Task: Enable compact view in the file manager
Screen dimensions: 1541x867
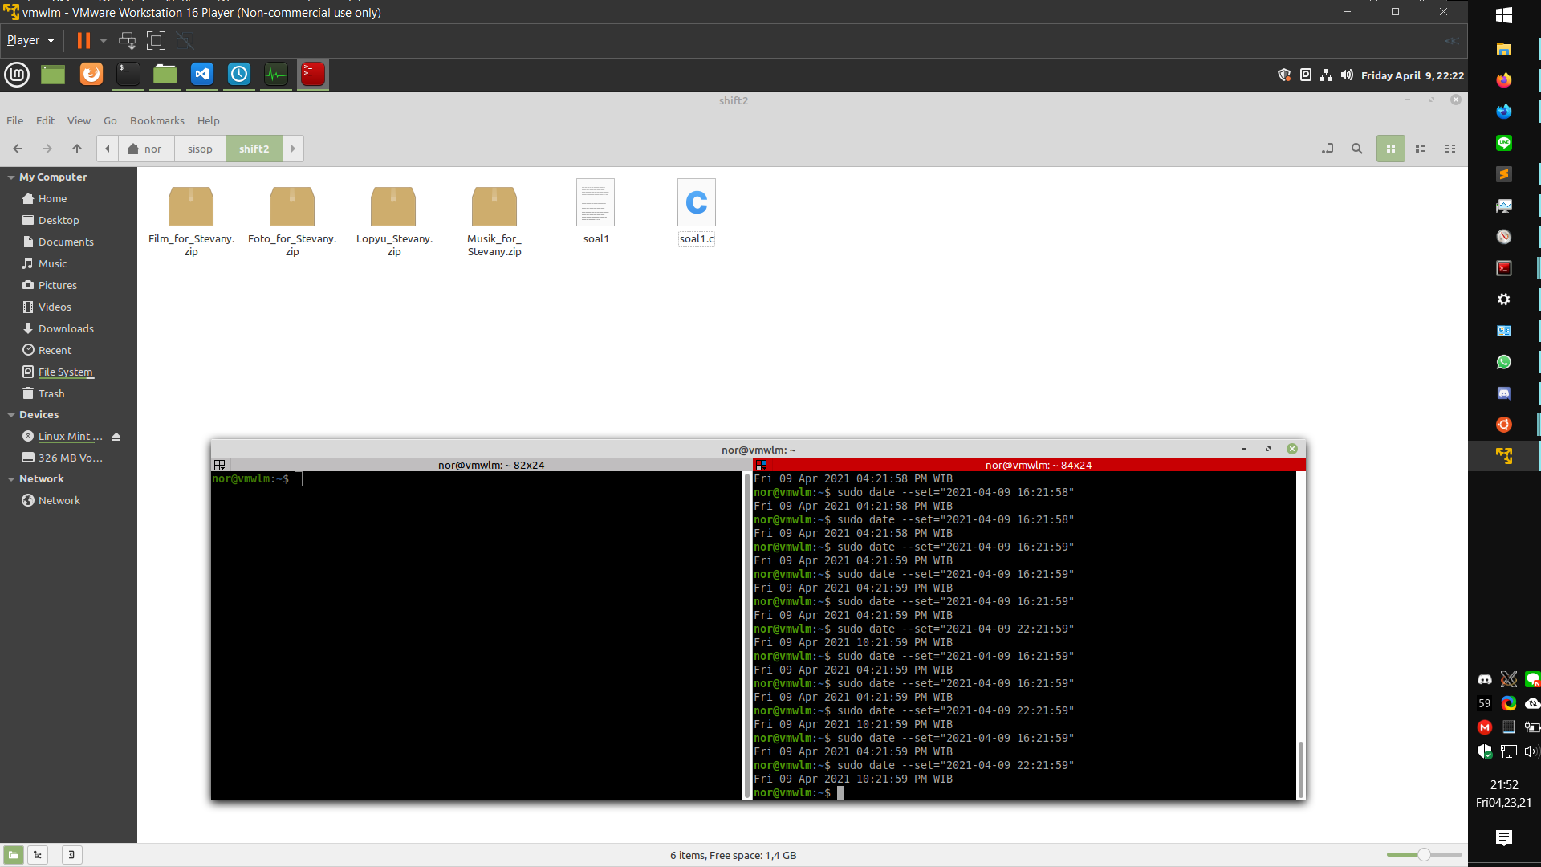Action: click(1451, 149)
